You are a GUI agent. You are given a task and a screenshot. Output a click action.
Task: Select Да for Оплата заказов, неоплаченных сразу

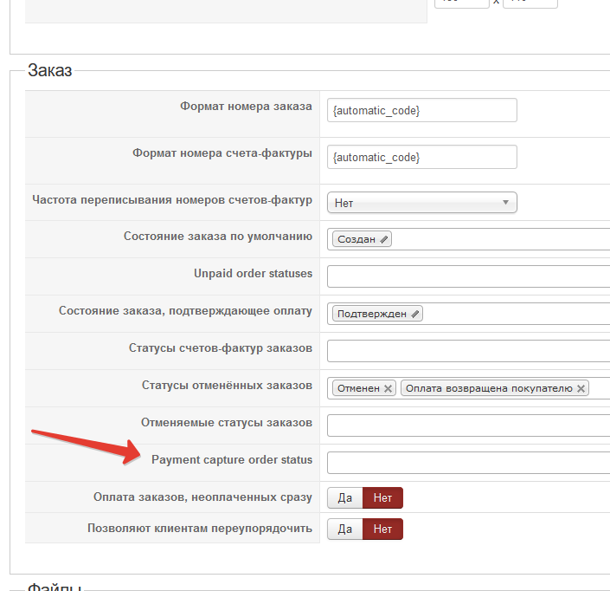coord(344,498)
